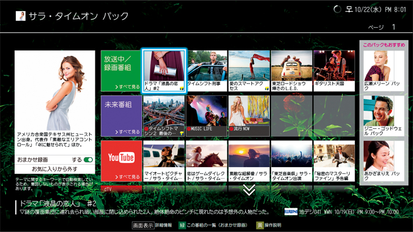
Task: Select the ギタリスト天国 program thumbnail
Action: 334,71
